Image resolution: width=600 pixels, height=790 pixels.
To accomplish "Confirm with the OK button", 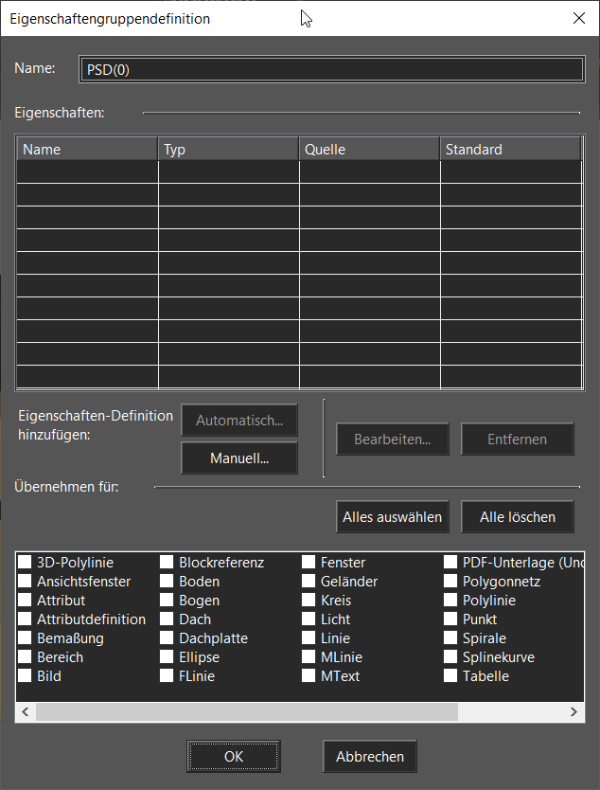I will [234, 756].
